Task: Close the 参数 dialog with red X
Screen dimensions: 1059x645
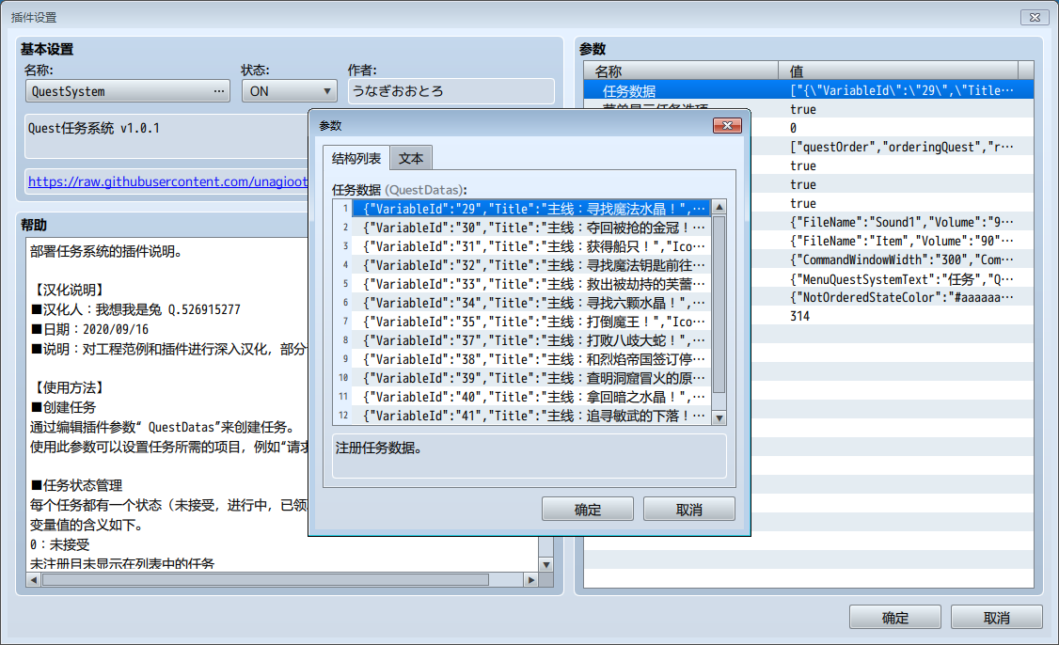Action: [727, 126]
